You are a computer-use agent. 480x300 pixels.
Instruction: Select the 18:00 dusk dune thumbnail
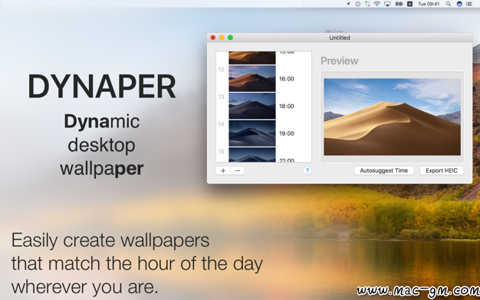click(x=252, y=106)
